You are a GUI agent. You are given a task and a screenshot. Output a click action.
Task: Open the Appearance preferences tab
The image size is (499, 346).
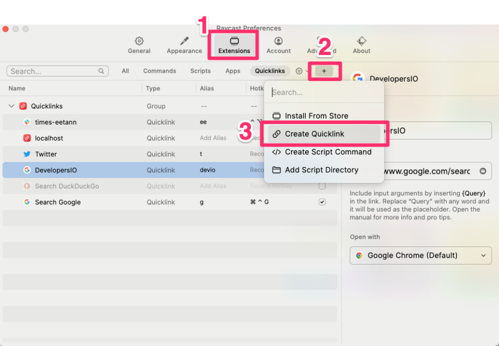tap(184, 46)
